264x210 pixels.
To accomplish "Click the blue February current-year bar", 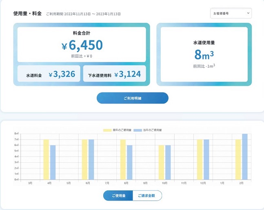I will 244,157.
